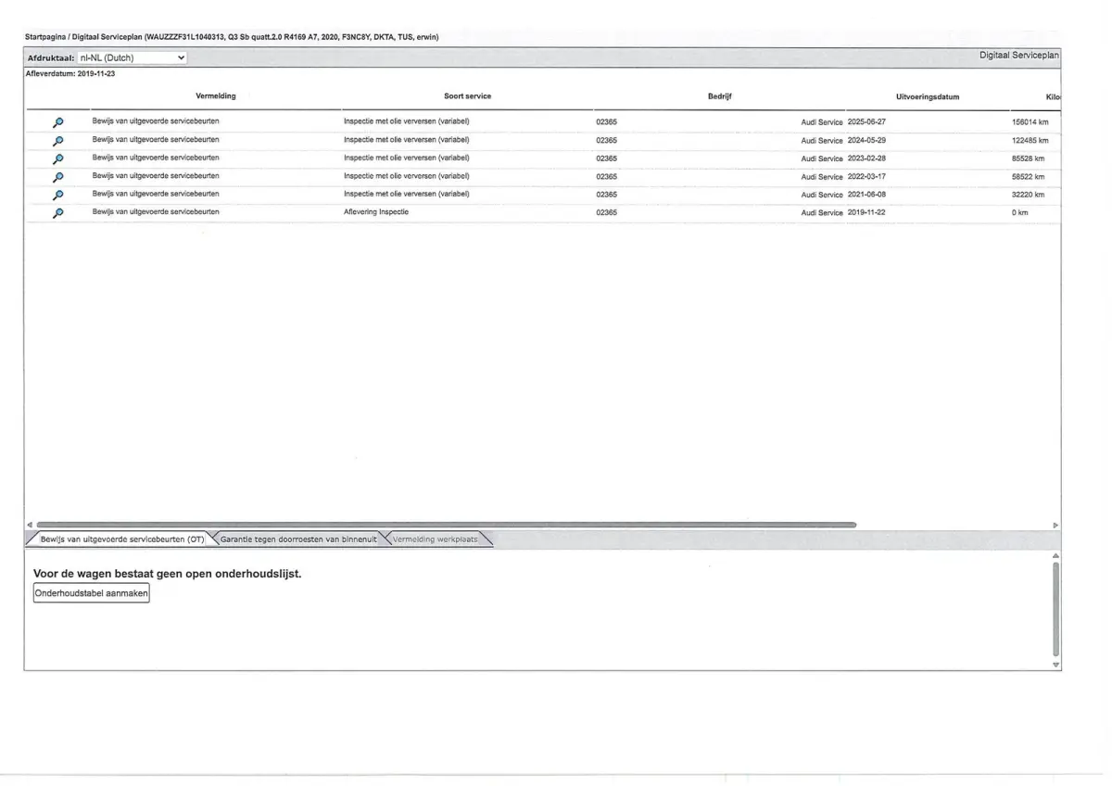Click the lower panel's vertical scrollbar
The height and width of the screenshot is (786, 1112).
click(1055, 609)
